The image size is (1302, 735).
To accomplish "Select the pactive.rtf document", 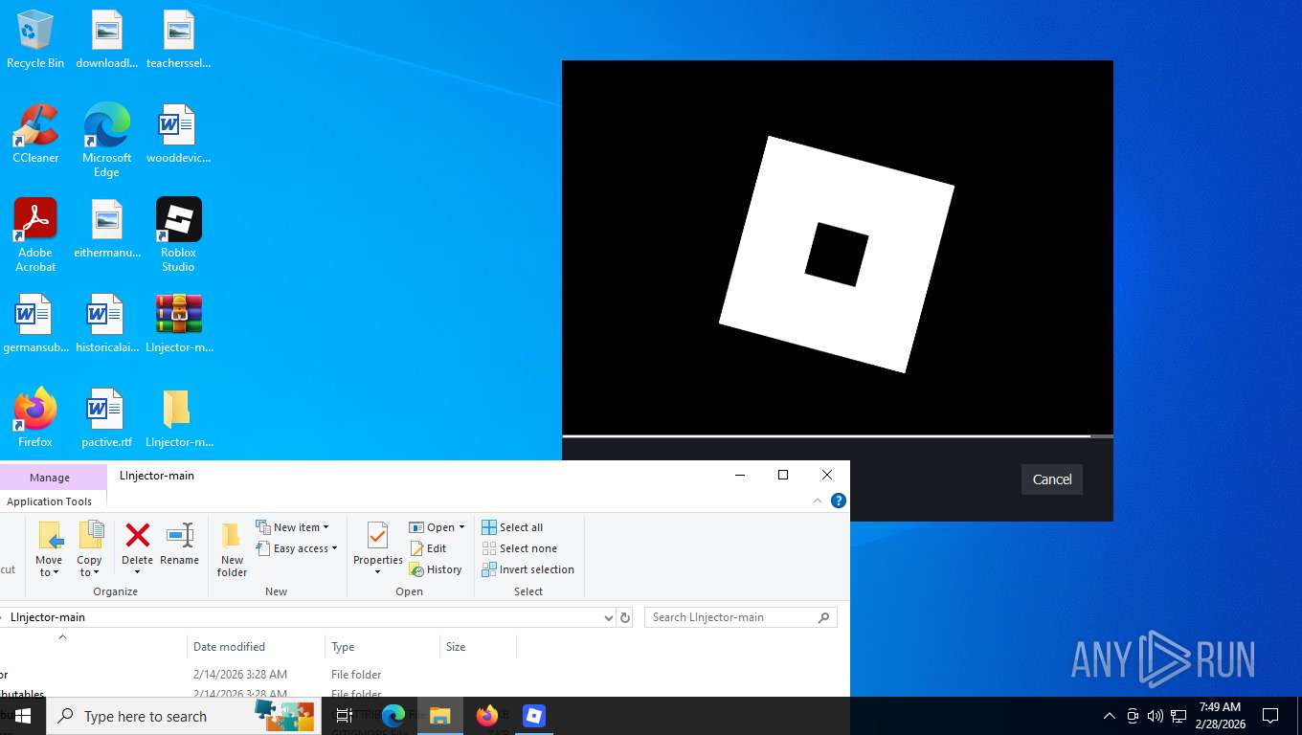I will click(107, 418).
